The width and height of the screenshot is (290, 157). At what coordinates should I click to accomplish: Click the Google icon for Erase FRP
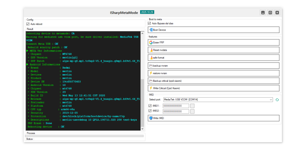coord(151,42)
